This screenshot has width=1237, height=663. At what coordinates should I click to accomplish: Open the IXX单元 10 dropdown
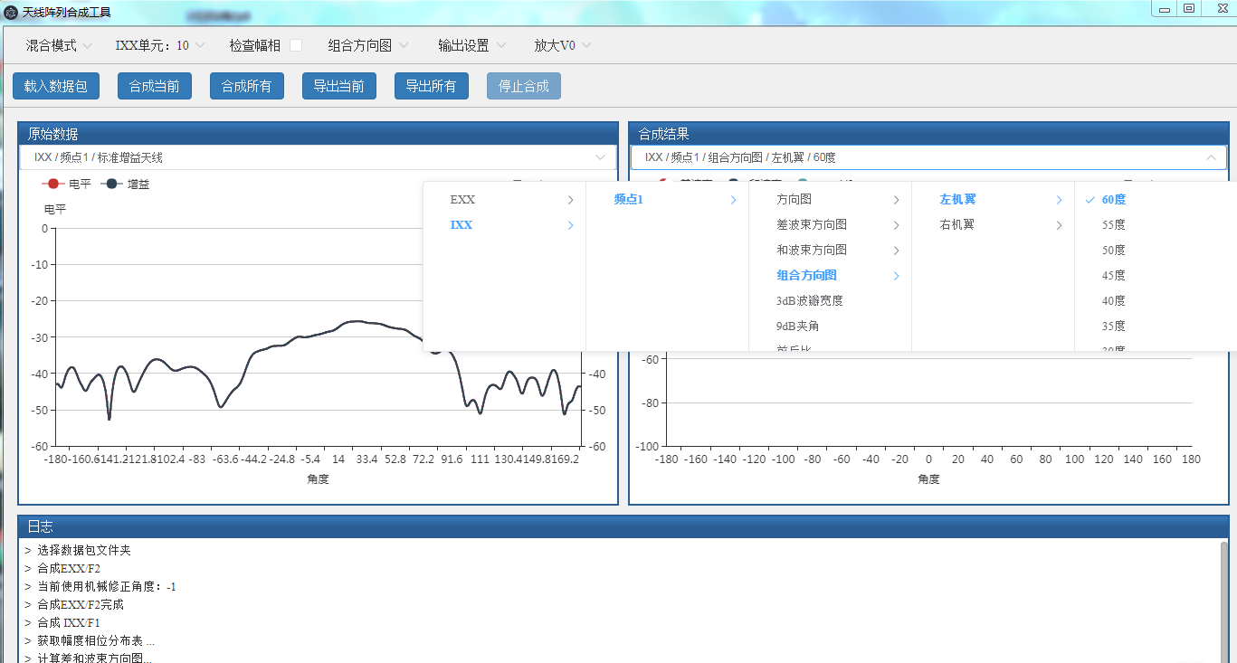160,45
